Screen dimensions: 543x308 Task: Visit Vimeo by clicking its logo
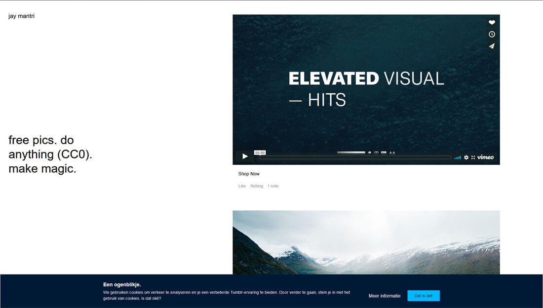[486, 157]
